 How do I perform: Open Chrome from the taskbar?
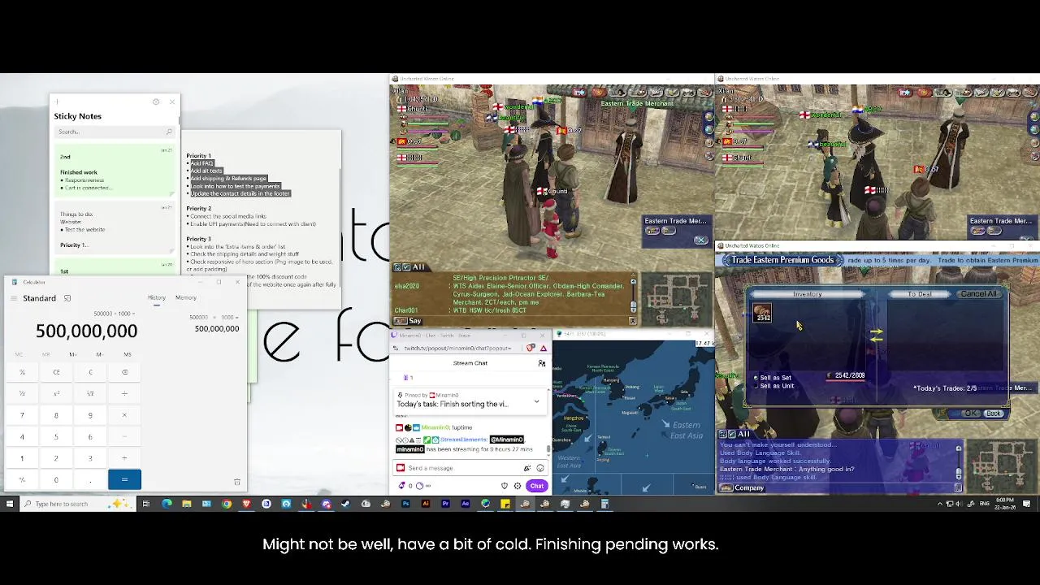(227, 504)
